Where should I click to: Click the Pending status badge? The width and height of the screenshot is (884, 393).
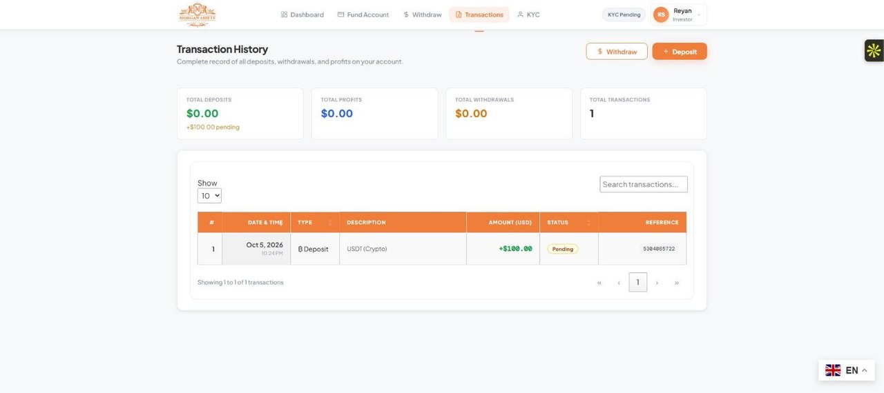click(563, 249)
